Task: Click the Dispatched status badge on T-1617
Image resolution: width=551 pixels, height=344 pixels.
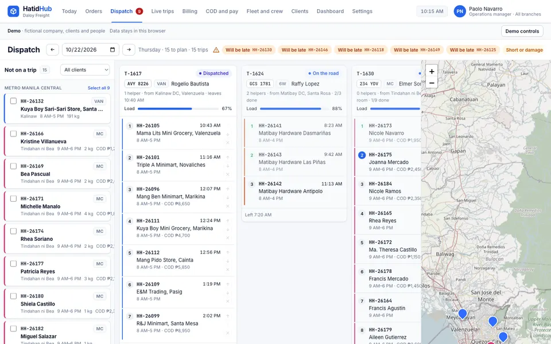Action: tap(214, 73)
